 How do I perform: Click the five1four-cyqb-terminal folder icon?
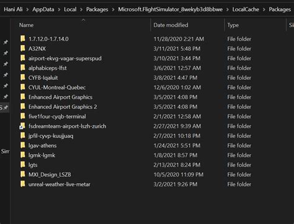click(23, 116)
